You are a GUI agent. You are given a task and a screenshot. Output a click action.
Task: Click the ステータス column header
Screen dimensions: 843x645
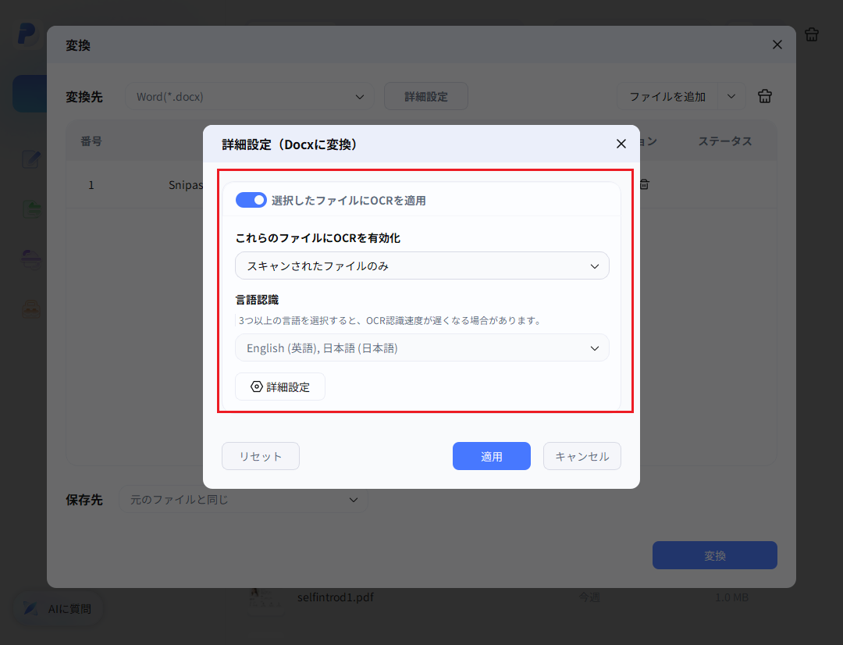724,141
